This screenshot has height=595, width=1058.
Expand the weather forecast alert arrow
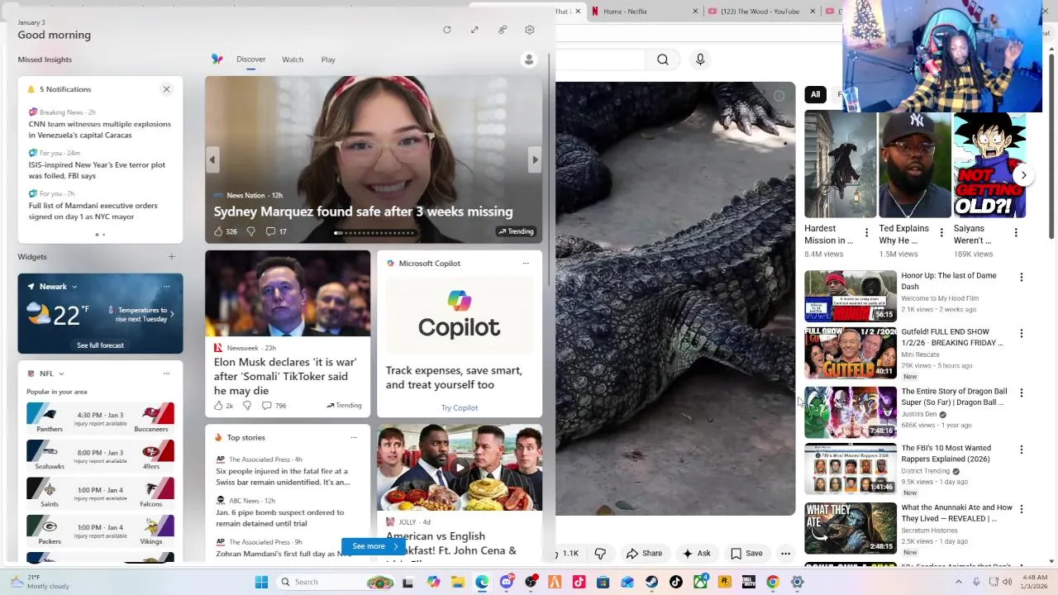coord(172,314)
